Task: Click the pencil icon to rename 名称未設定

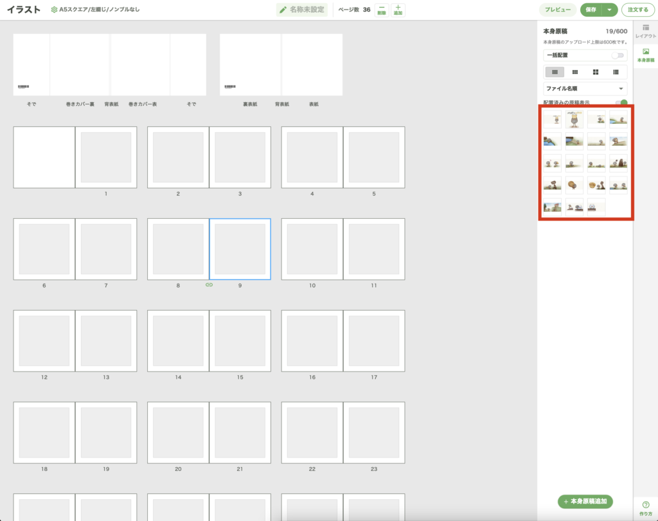Action: (x=283, y=10)
